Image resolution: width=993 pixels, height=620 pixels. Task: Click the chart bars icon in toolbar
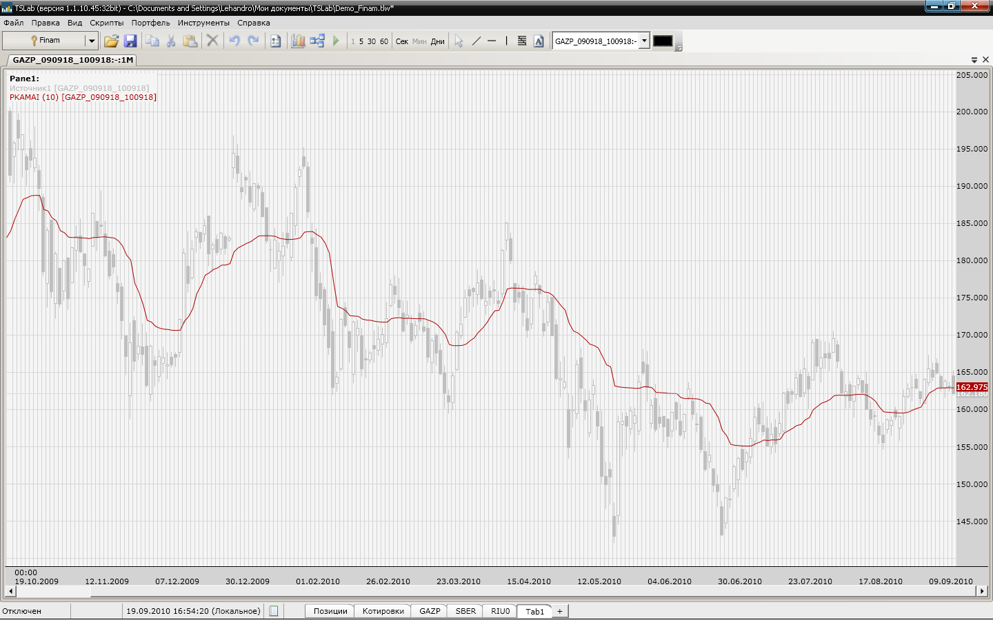point(298,41)
